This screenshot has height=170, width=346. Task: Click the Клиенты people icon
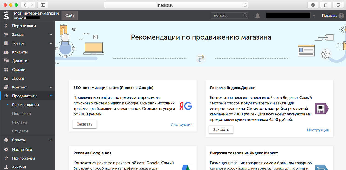click(6, 52)
